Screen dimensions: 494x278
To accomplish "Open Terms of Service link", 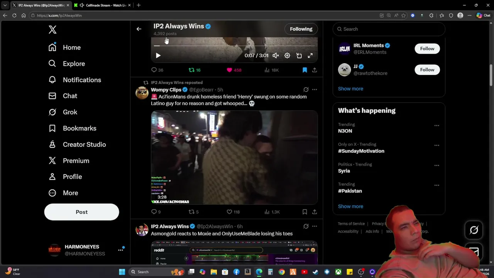I will 351,224.
